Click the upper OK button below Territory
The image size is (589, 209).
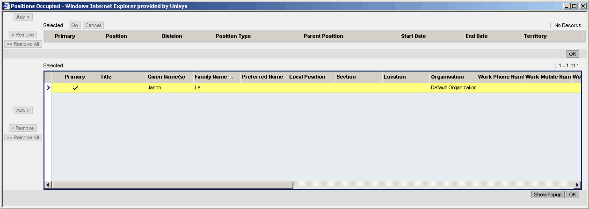coord(573,54)
